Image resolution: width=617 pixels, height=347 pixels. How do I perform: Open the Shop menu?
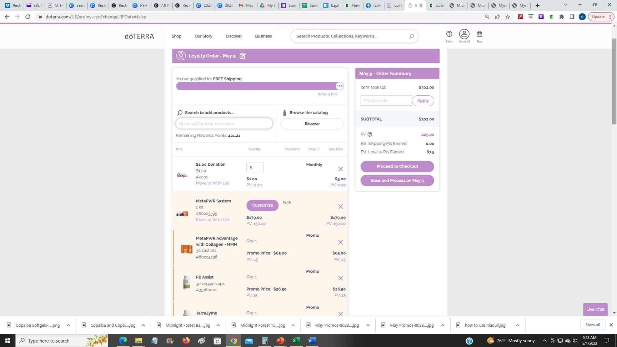pos(176,36)
